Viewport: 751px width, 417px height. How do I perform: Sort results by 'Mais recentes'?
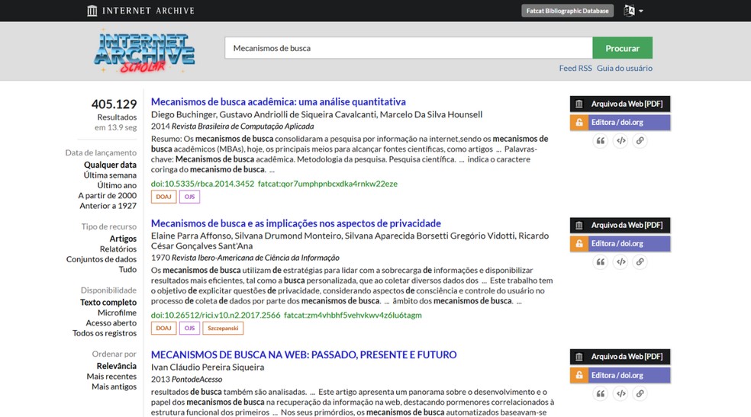click(x=111, y=377)
